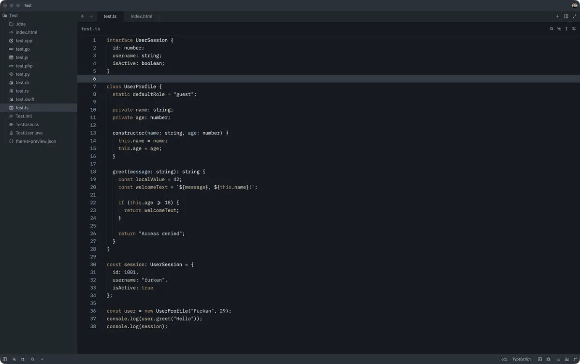Click 'const session: UserSession' line
580x364 pixels.
click(x=150, y=264)
